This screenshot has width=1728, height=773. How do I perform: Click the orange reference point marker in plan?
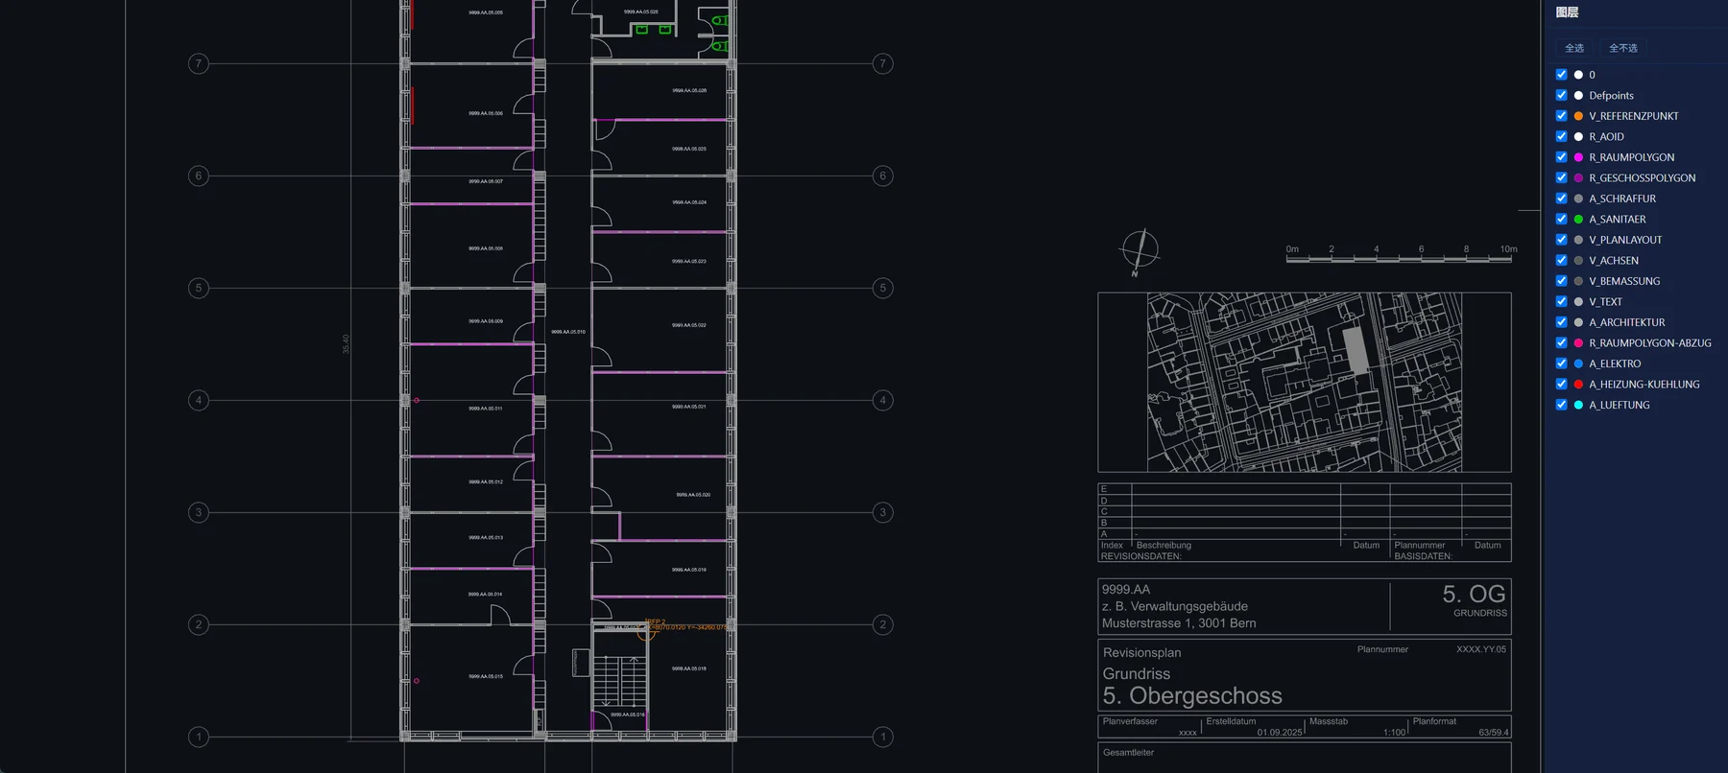[647, 632]
